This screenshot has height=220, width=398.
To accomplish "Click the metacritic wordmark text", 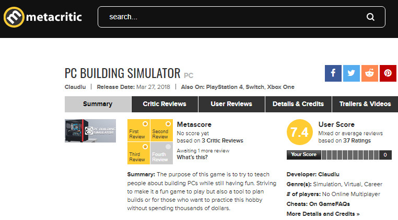I will (x=54, y=17).
